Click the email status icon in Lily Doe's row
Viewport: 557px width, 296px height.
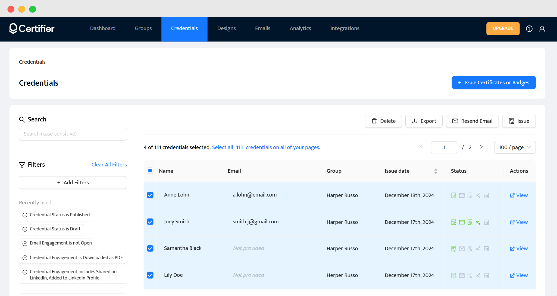point(462,275)
